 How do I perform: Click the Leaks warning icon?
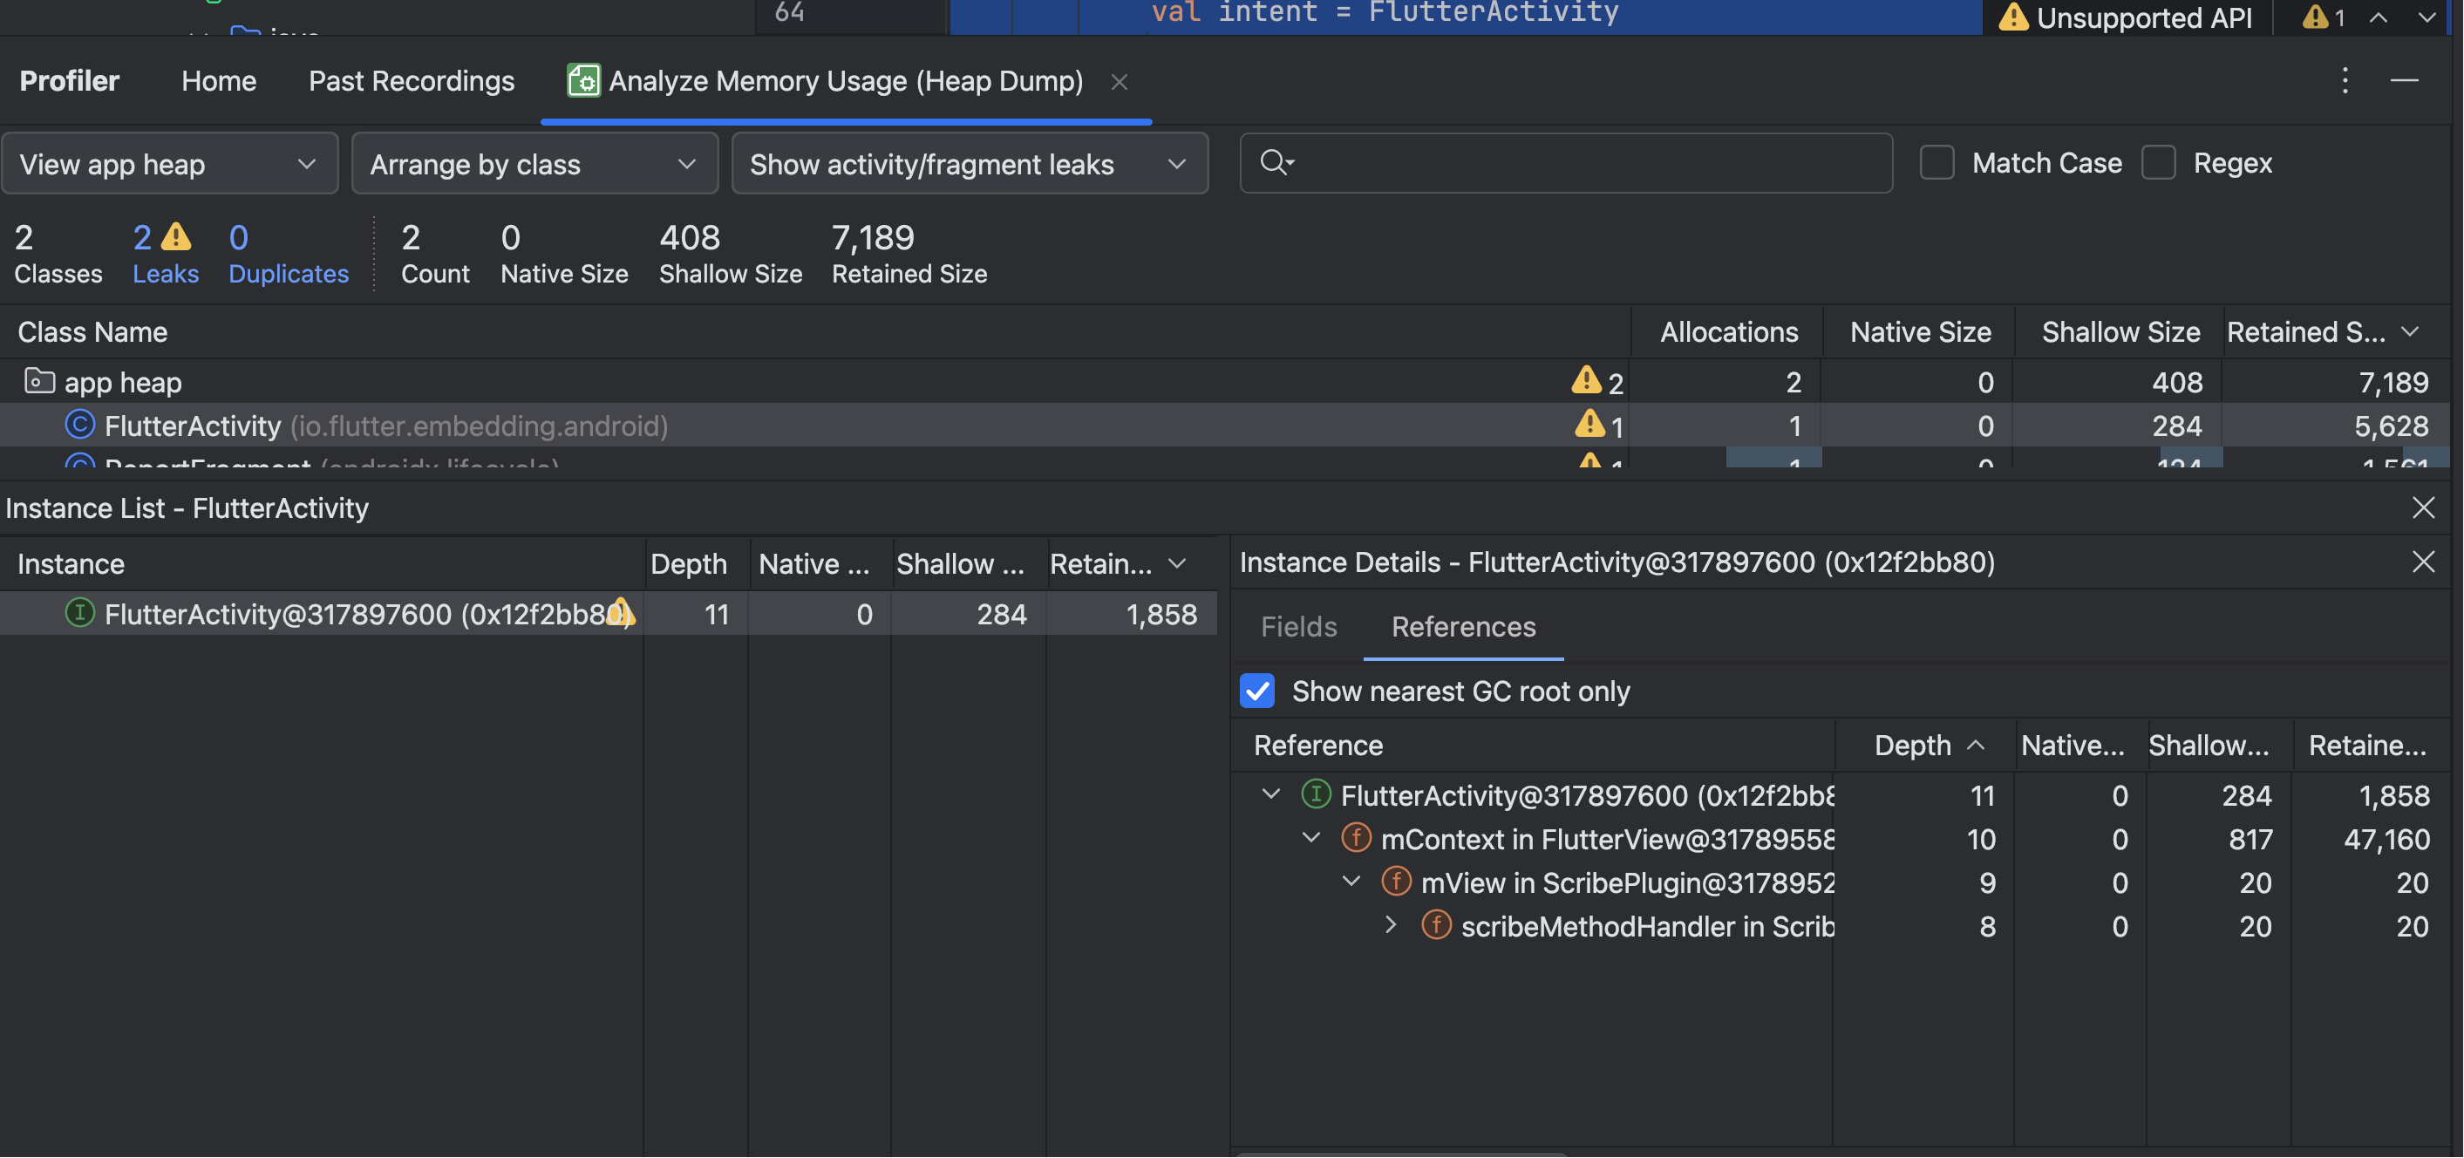(x=176, y=236)
